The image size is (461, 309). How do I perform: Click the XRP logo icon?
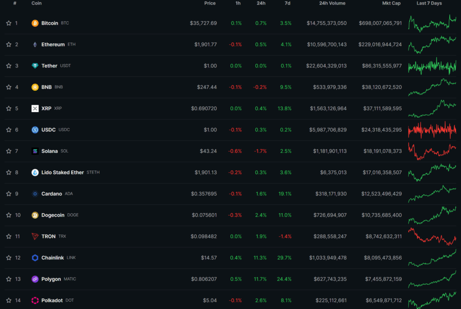tap(35, 108)
